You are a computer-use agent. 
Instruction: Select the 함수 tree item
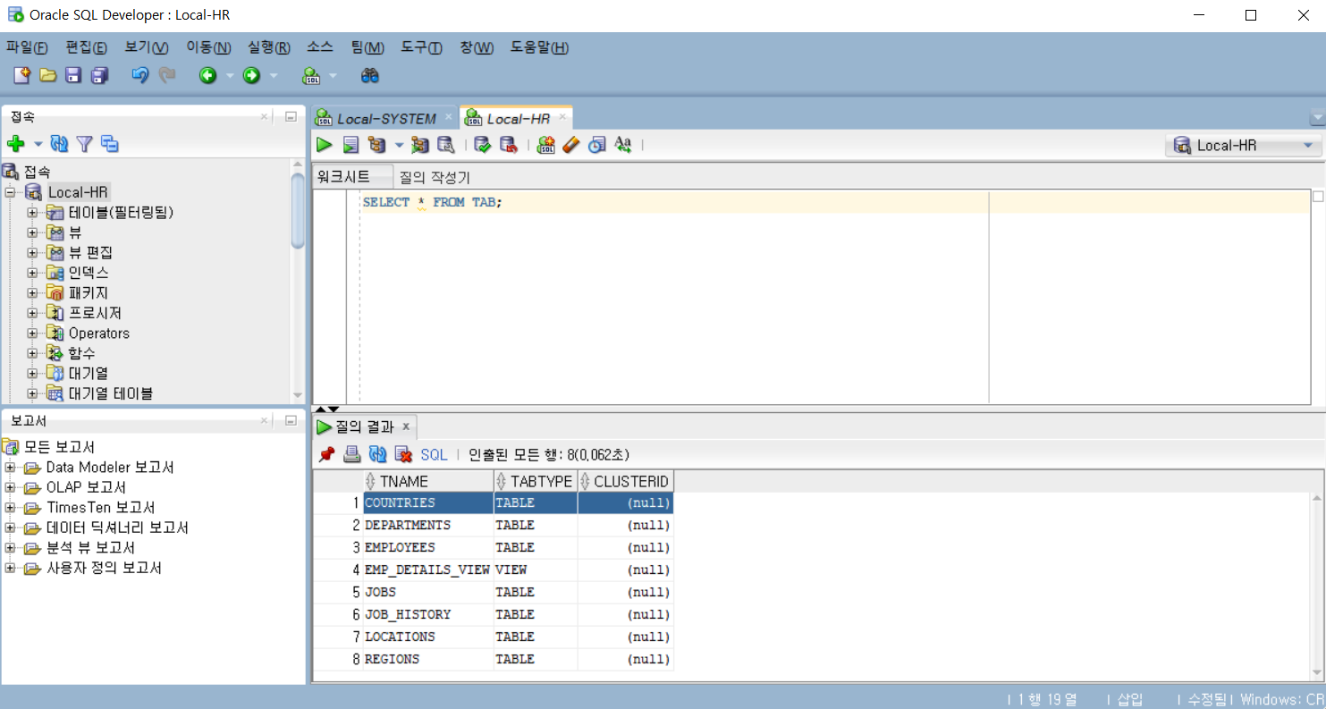(x=81, y=353)
